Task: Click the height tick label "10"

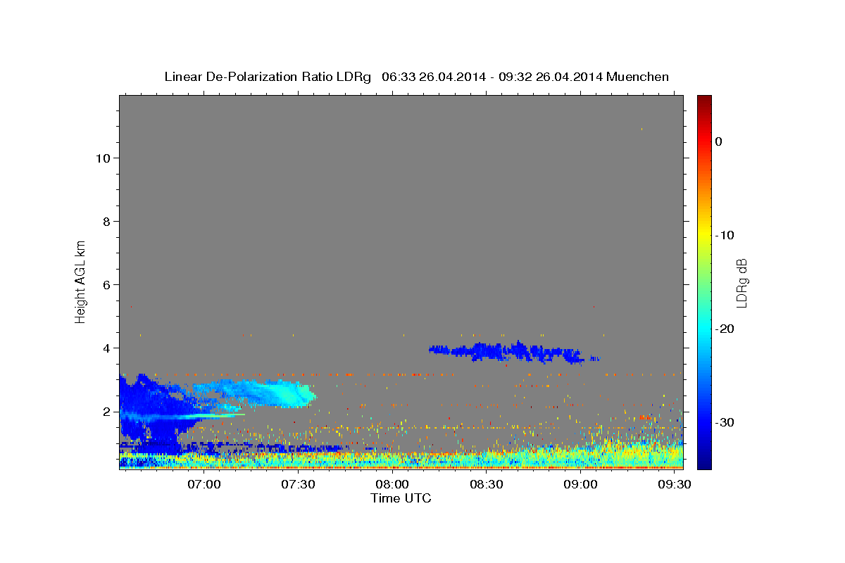Action: click(x=102, y=158)
